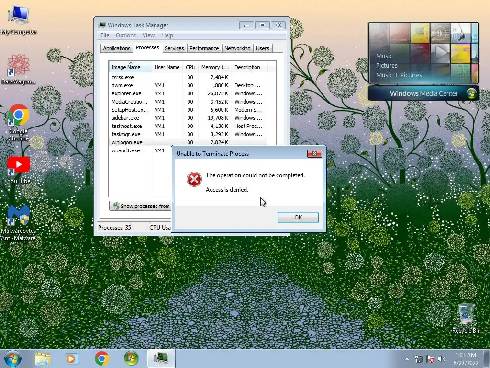
Task: Sort by User Name column header
Action: click(x=167, y=67)
